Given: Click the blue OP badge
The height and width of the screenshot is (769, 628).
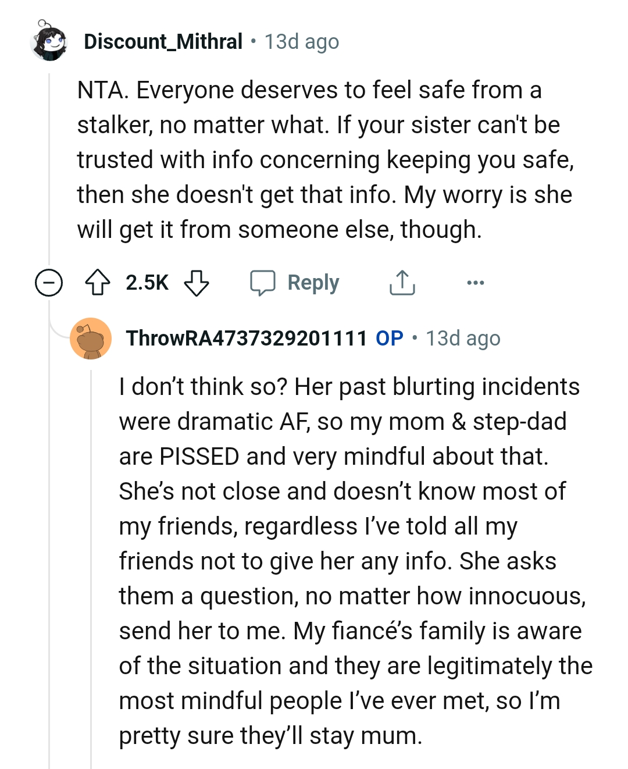Looking at the screenshot, I should (389, 339).
